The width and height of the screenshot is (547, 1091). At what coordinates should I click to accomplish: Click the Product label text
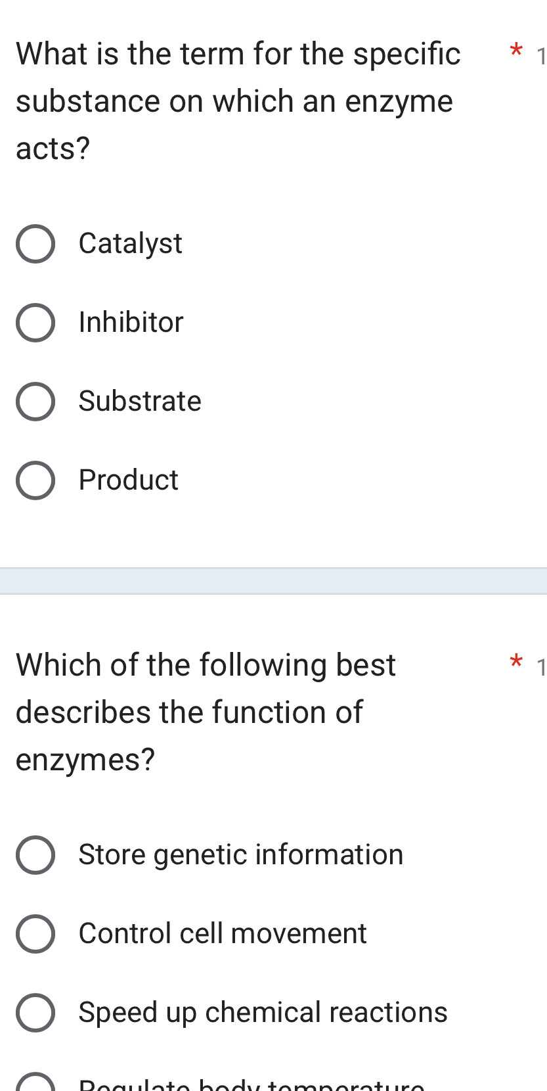[128, 480]
